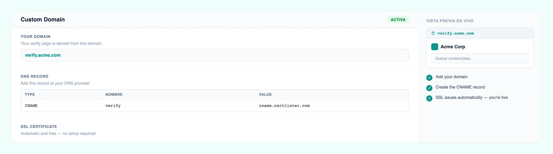This screenshot has height=154, width=553.
Task: Click the Acme Corp name in preview
Action: click(x=453, y=47)
